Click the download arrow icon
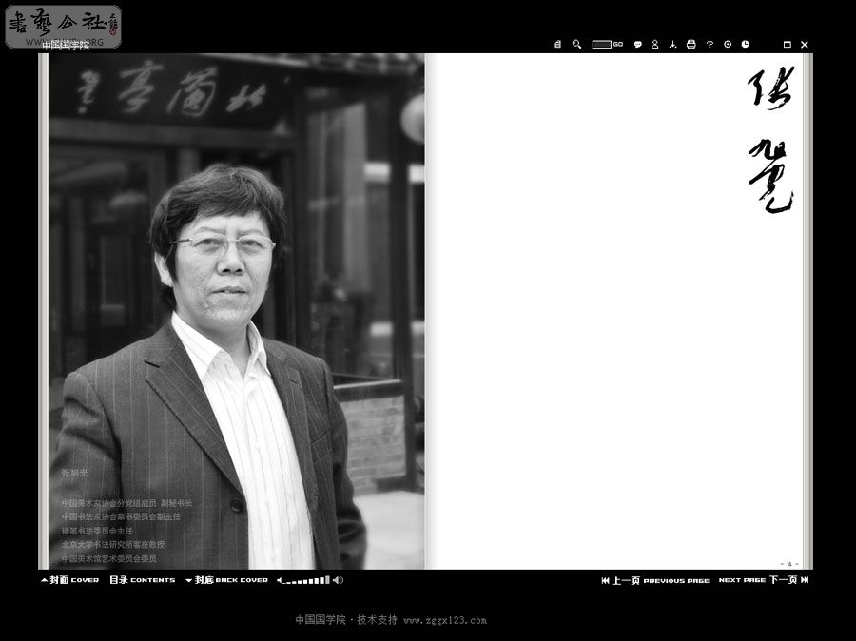The width and height of the screenshot is (856, 641). (x=672, y=45)
